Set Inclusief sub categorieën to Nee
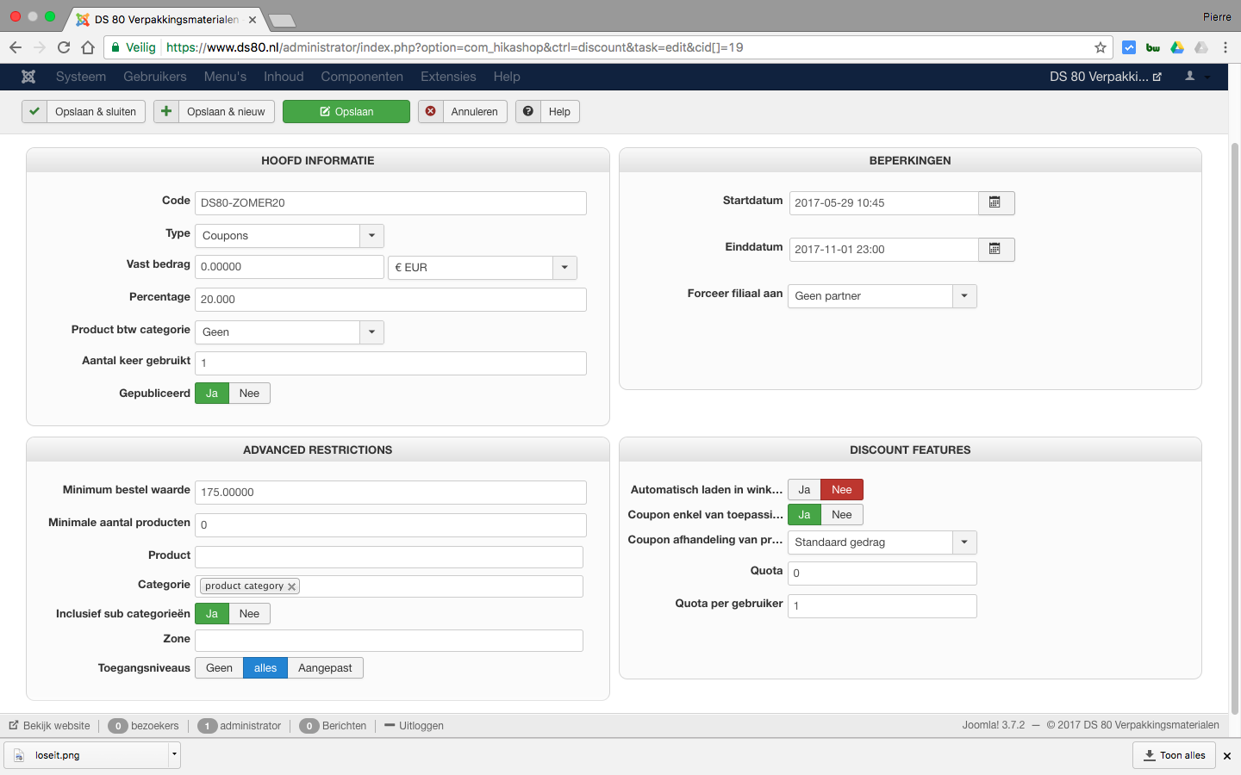Image resolution: width=1241 pixels, height=775 pixels. point(249,614)
